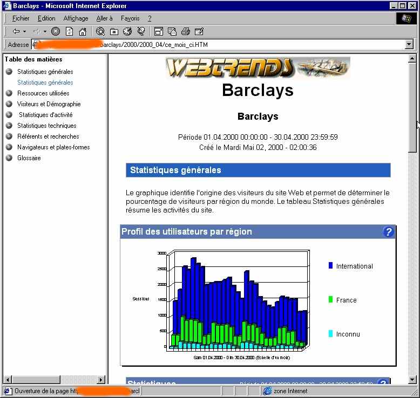Image resolution: width=420 pixels, height=398 pixels.
Task: Open the Forward history dropdown arrow
Action: [x=45, y=32]
